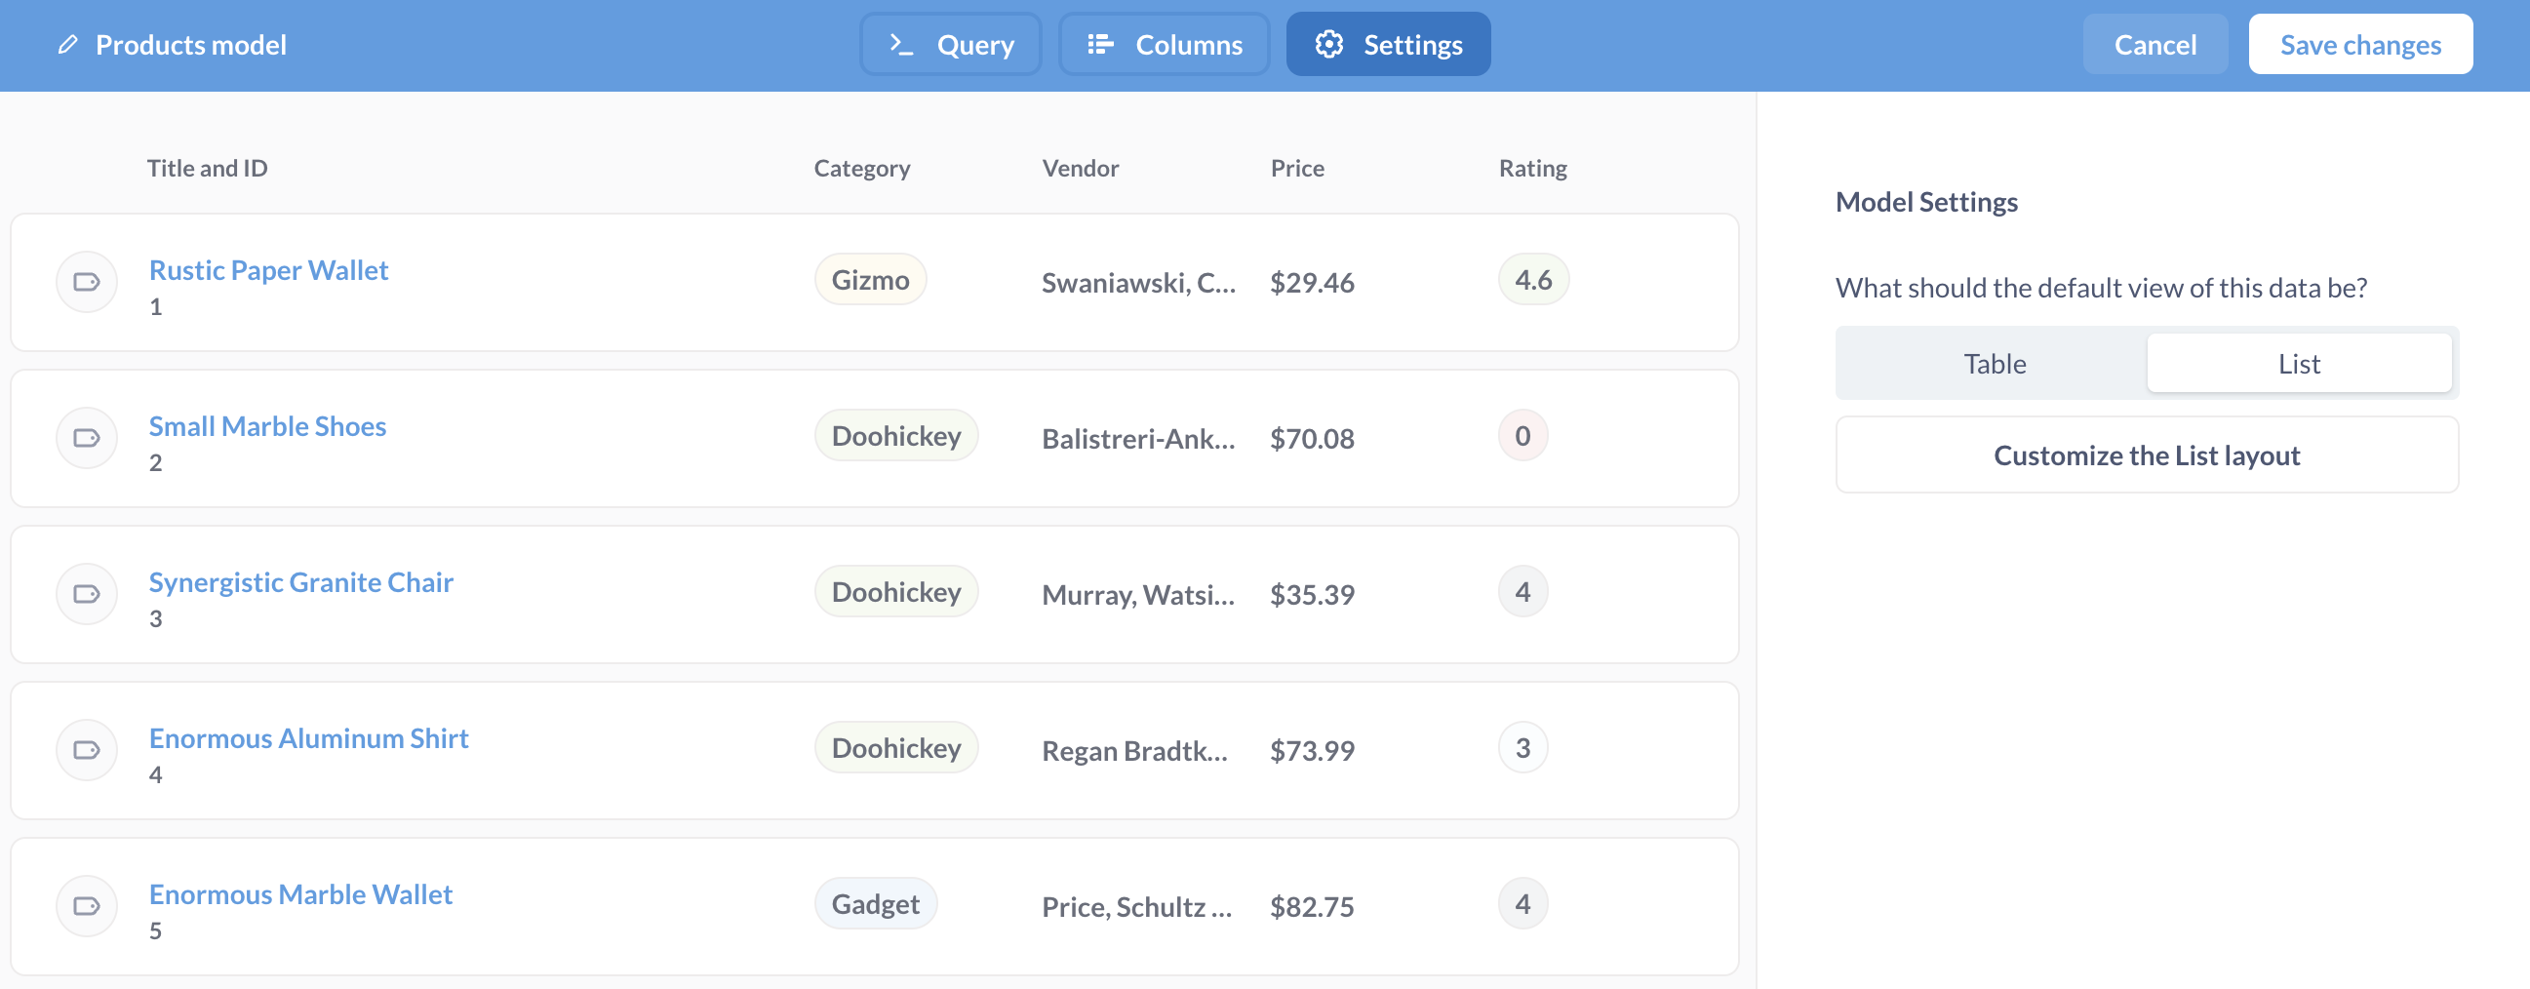Screen dimensions: 2530x989
Task: Click the Synergistic Granite Chair title
Action: (x=300, y=582)
